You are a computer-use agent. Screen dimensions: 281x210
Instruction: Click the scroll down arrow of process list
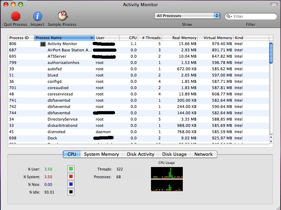271,142
